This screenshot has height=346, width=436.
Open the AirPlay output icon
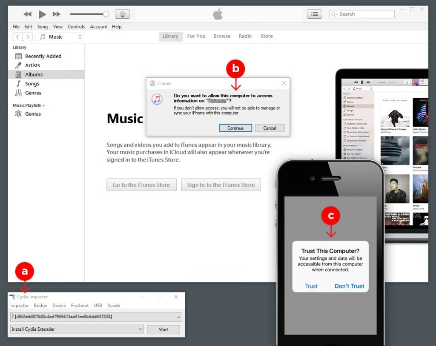point(122,14)
